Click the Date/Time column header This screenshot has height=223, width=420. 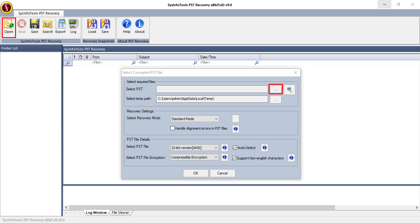pyautogui.click(x=230, y=57)
